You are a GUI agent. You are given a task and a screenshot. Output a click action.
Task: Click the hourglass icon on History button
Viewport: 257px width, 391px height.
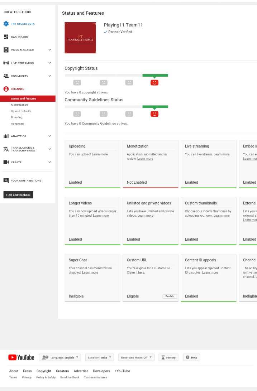(163, 358)
